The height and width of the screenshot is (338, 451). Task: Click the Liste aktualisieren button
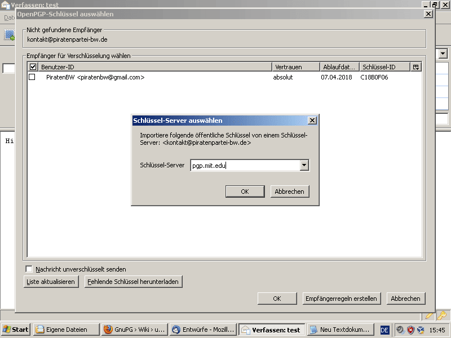[x=51, y=282]
